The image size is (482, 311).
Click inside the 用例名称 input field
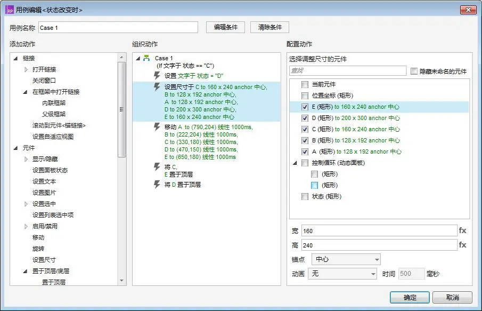click(117, 27)
